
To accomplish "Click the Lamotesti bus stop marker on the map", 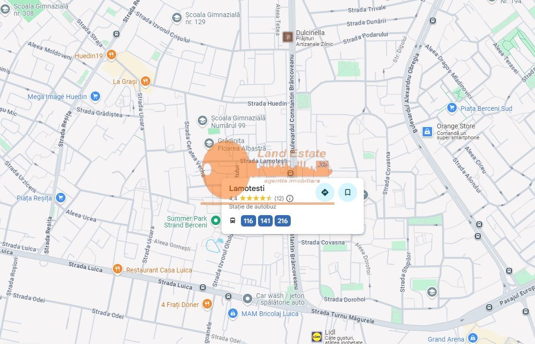I will pyautogui.click(x=290, y=173).
